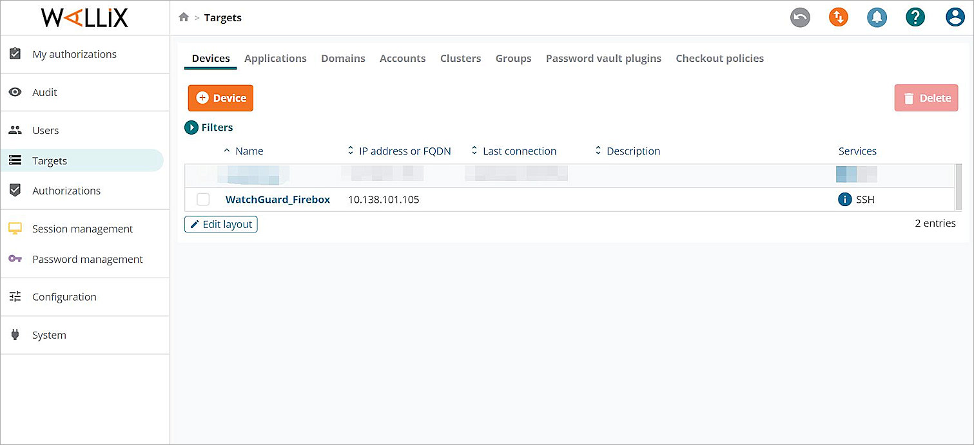The width and height of the screenshot is (974, 445).
Task: Open the notifications bell
Action: (x=877, y=17)
